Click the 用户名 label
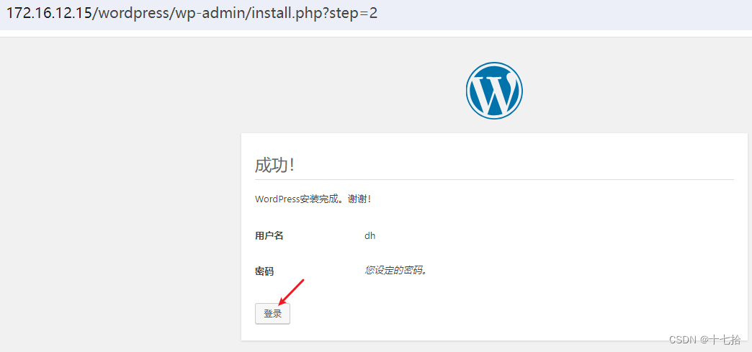Viewport: 752px width, 352px height. [269, 236]
